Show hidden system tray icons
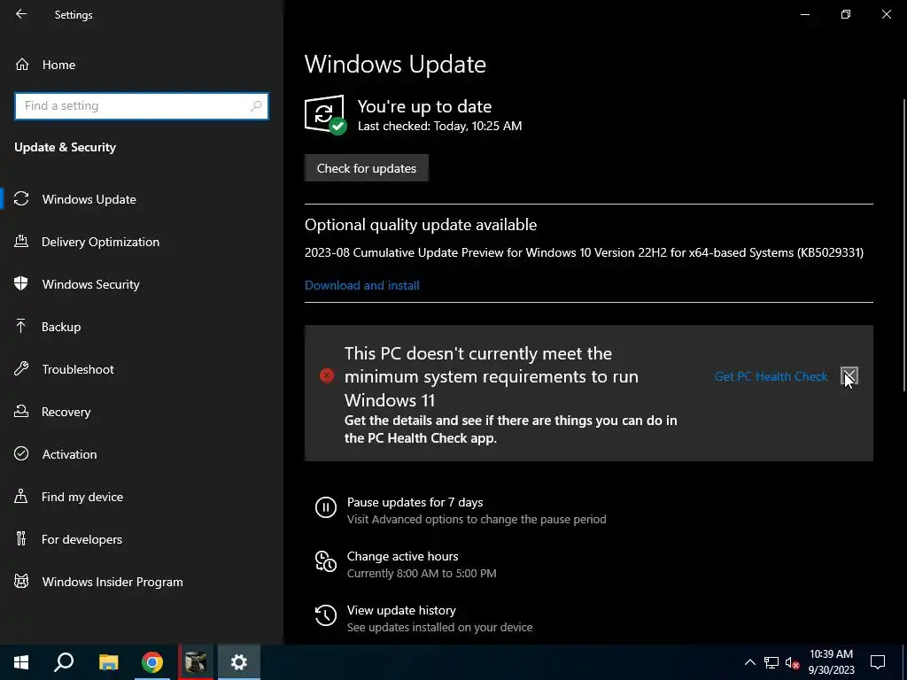This screenshot has height=680, width=907. coord(749,662)
